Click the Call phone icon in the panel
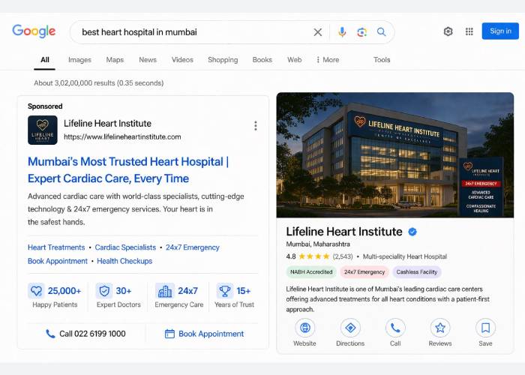The height and width of the screenshot is (375, 525). click(395, 328)
